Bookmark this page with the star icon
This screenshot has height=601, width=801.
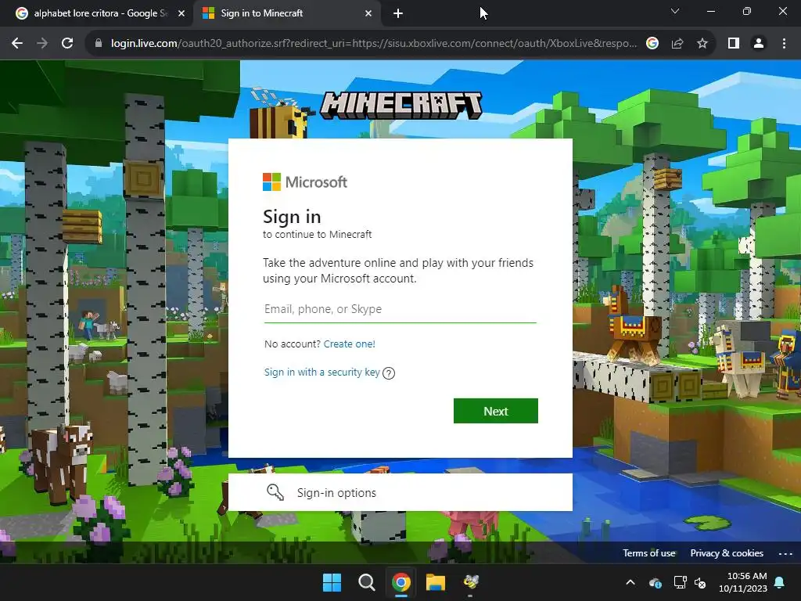pos(702,44)
